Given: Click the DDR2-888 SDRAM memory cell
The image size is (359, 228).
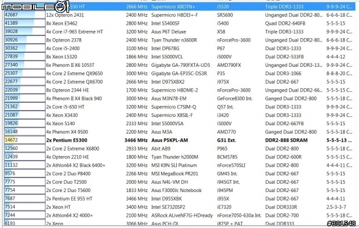Looking at the screenshot, I should 286,140.
